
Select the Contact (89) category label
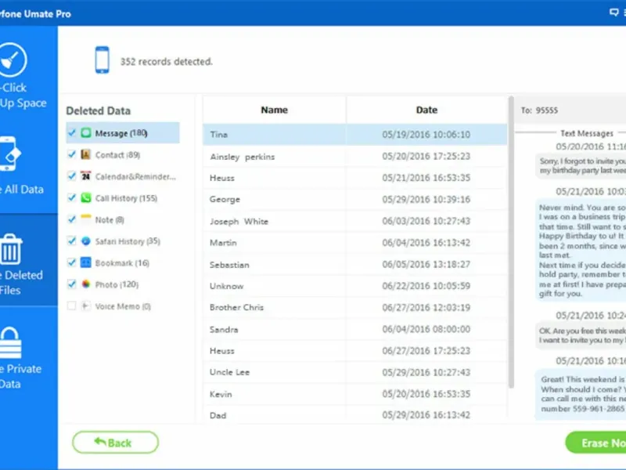(x=118, y=154)
